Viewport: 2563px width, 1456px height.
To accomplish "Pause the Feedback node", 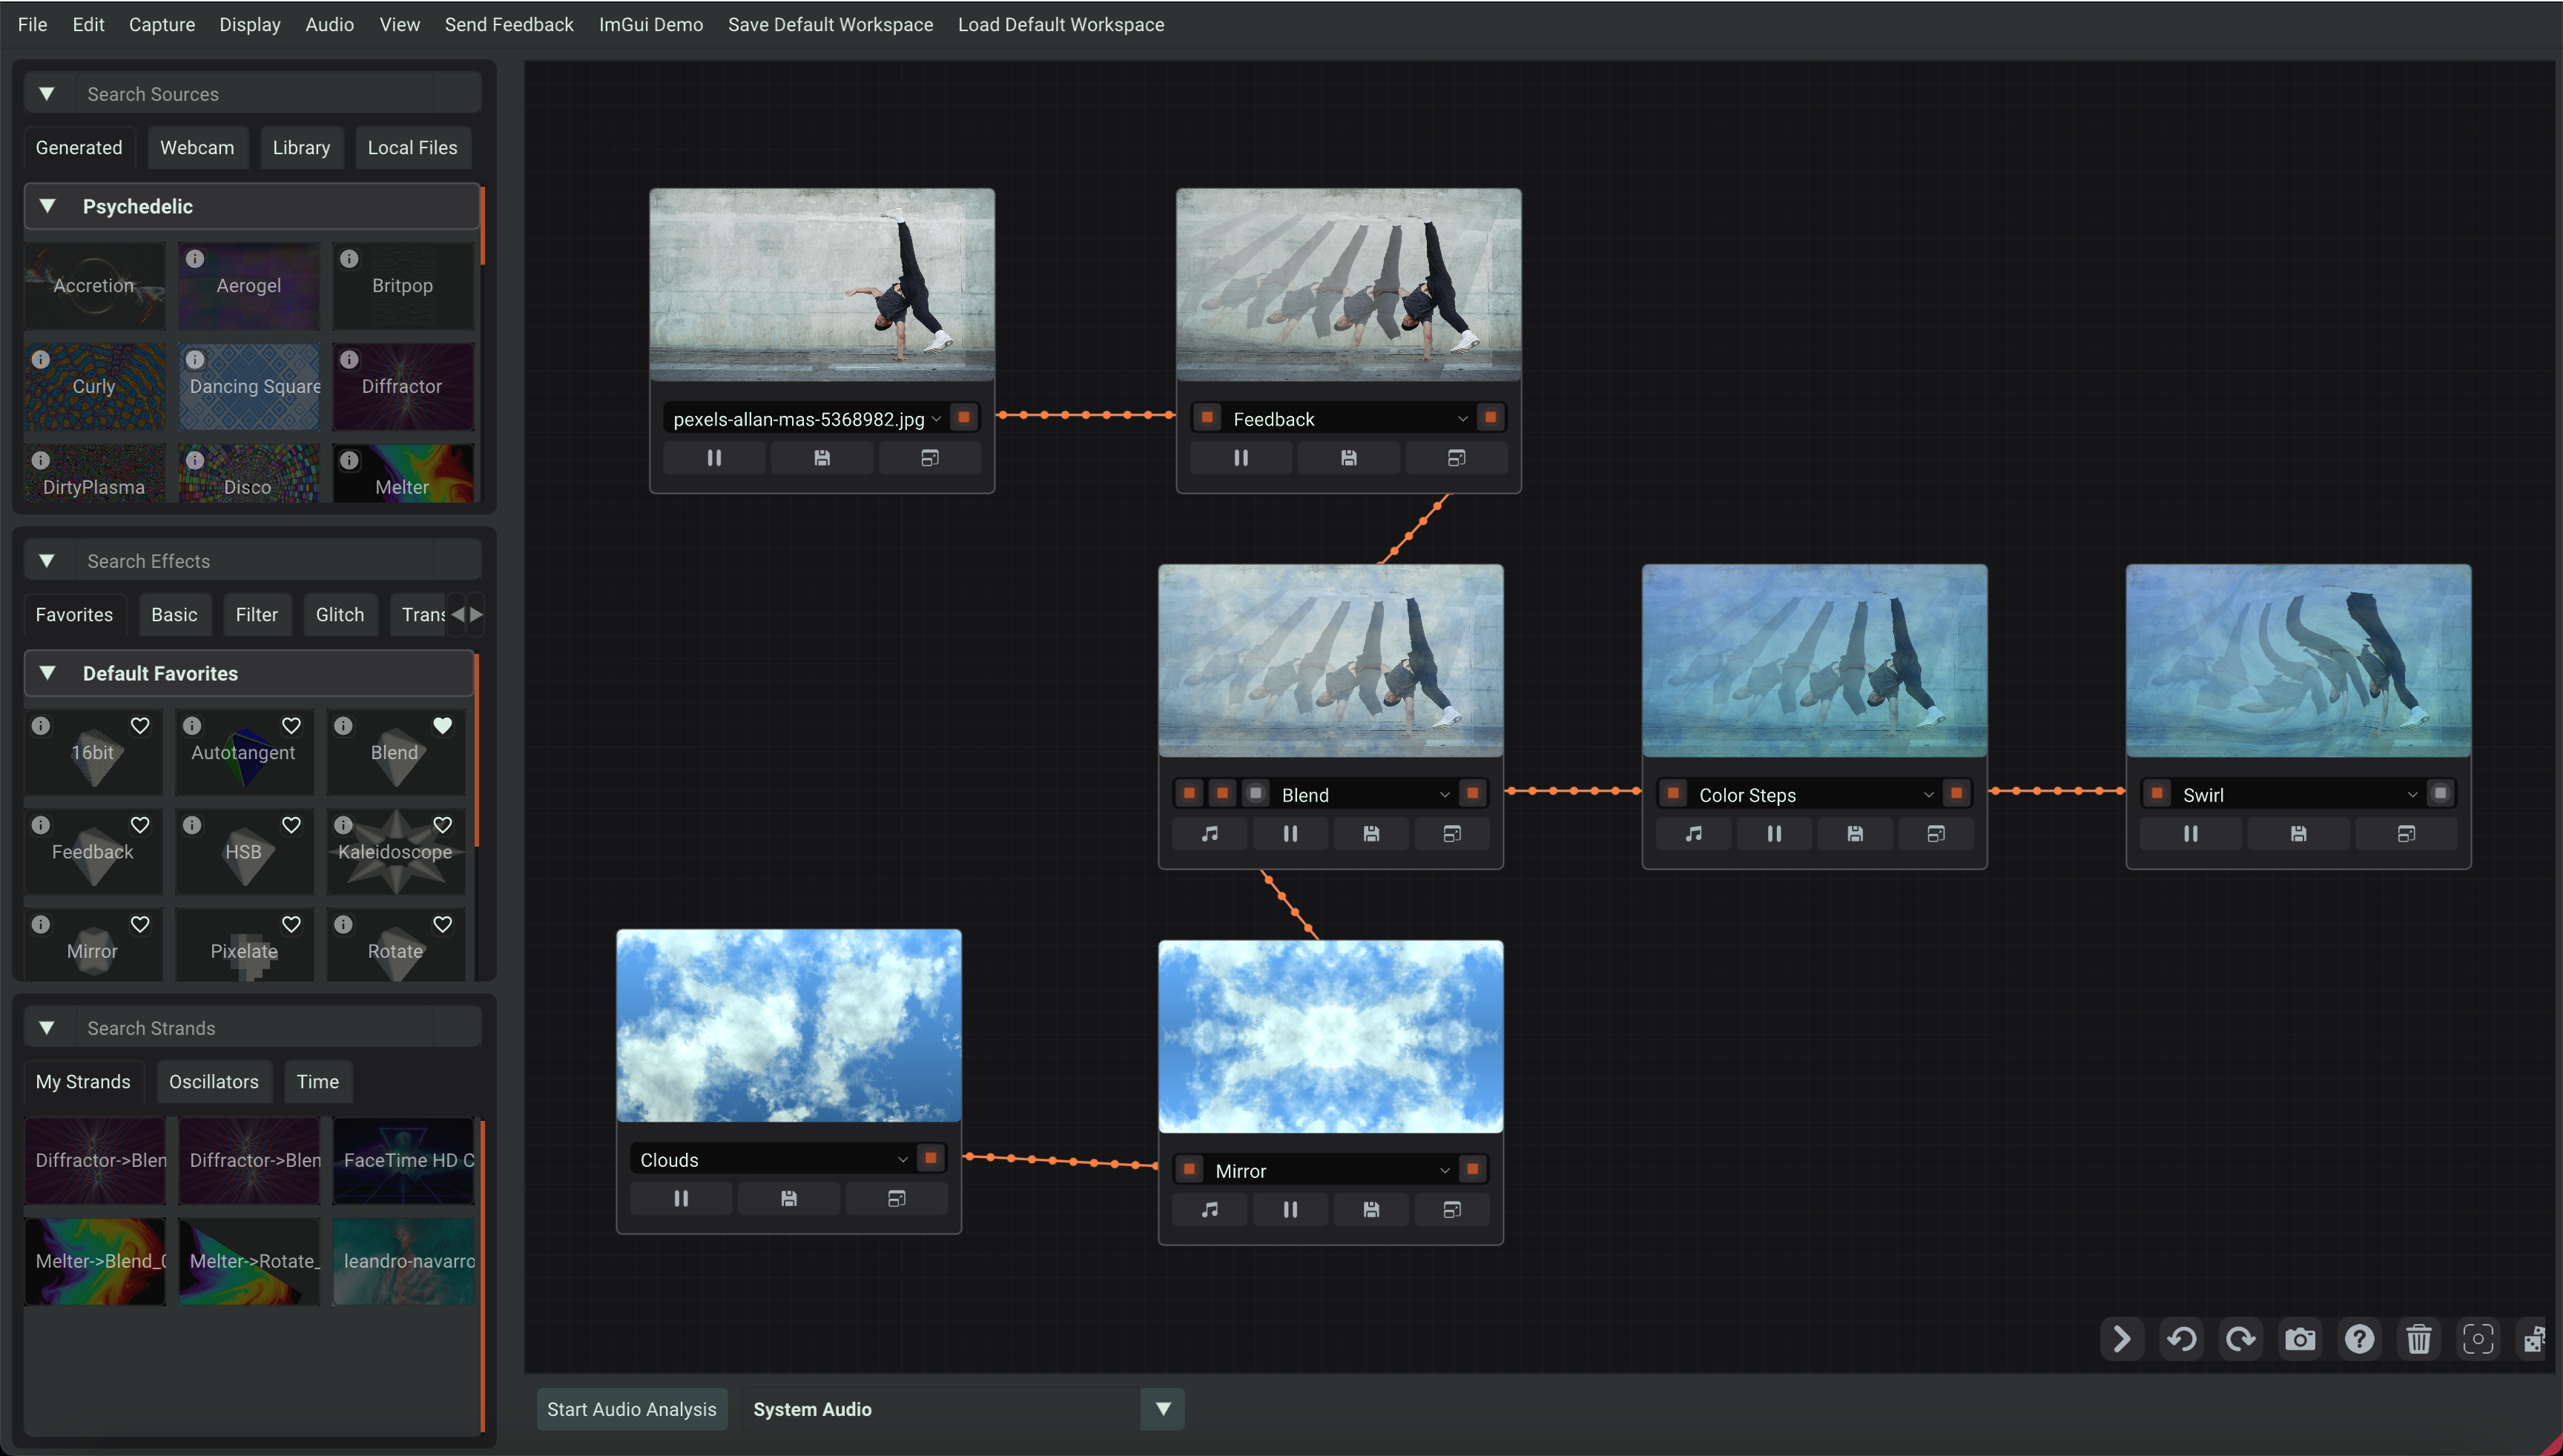I will click(x=1241, y=457).
